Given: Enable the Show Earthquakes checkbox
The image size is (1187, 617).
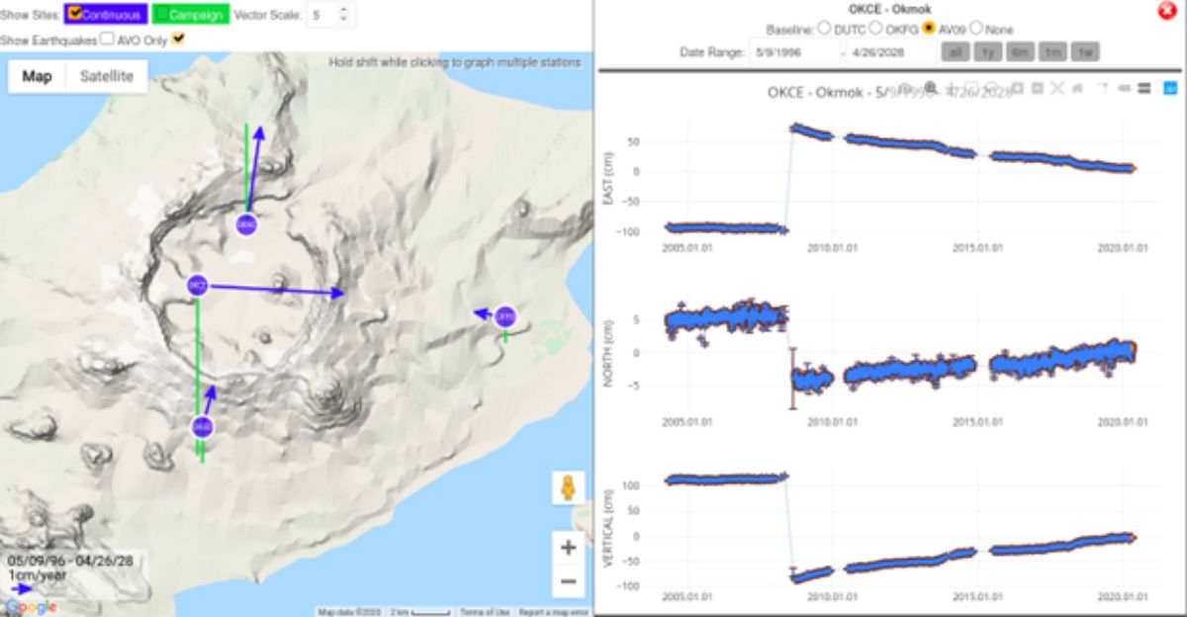Looking at the screenshot, I should pyautogui.click(x=107, y=40).
